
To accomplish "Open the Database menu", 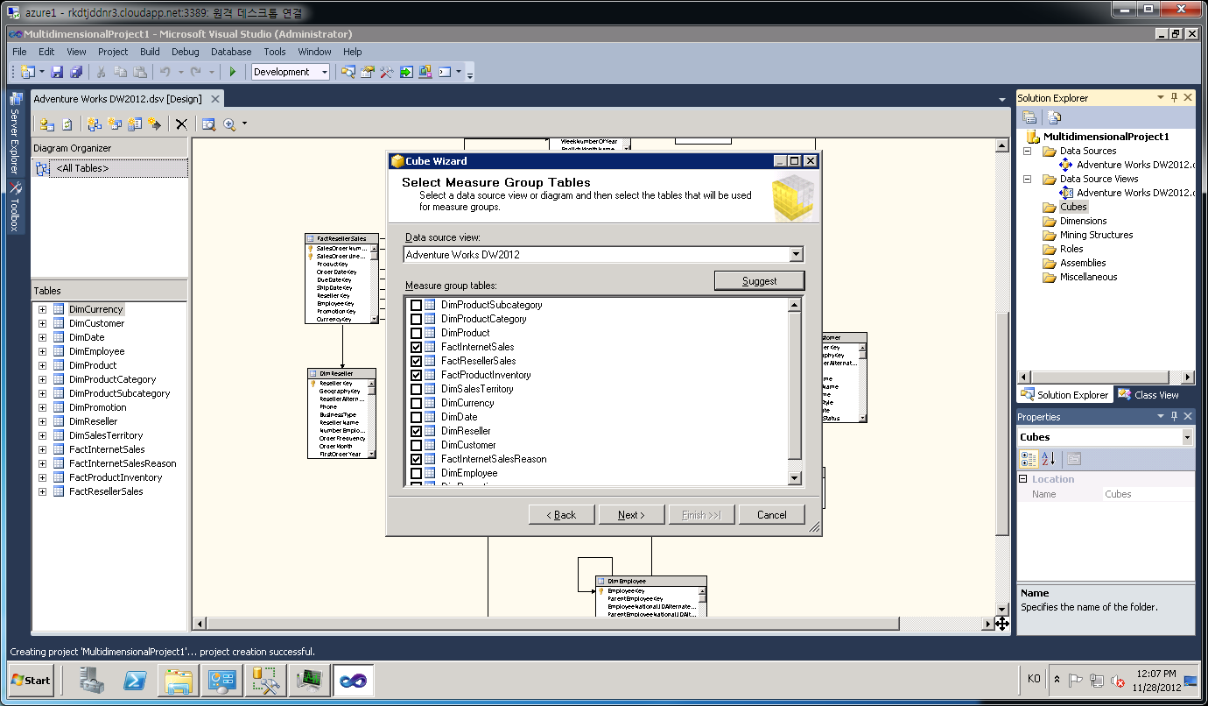I will pos(231,52).
